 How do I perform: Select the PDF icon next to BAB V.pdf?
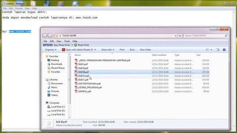(76, 80)
